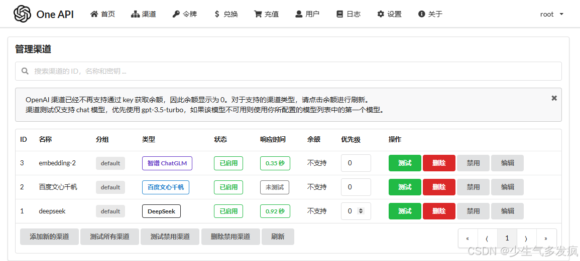
Task: Click the 智谱 ChatGLM type label
Action: click(167, 163)
